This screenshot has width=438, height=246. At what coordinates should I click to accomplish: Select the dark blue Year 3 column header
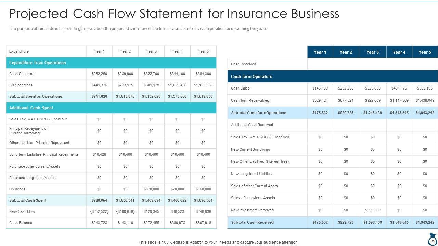click(372, 52)
